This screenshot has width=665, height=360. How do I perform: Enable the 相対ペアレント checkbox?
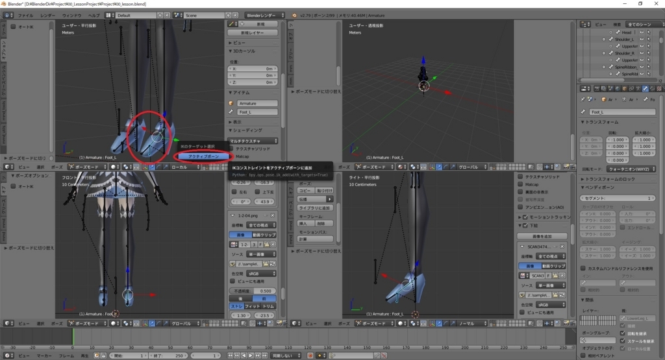point(583,355)
